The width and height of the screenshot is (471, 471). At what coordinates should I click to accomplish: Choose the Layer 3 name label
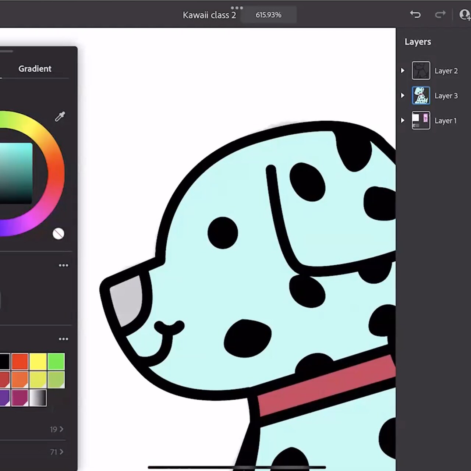point(446,96)
